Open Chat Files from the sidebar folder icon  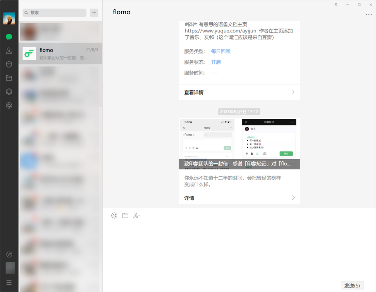point(9,78)
